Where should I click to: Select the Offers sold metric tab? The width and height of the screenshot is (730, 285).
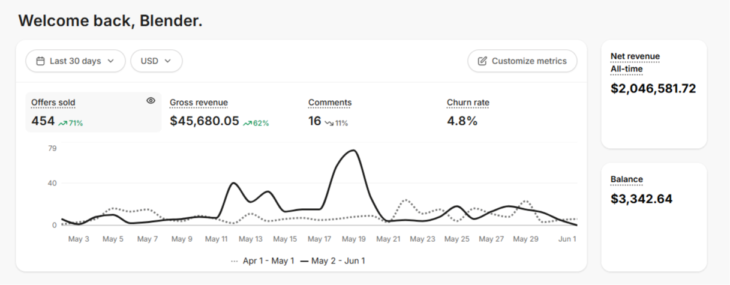[94, 112]
